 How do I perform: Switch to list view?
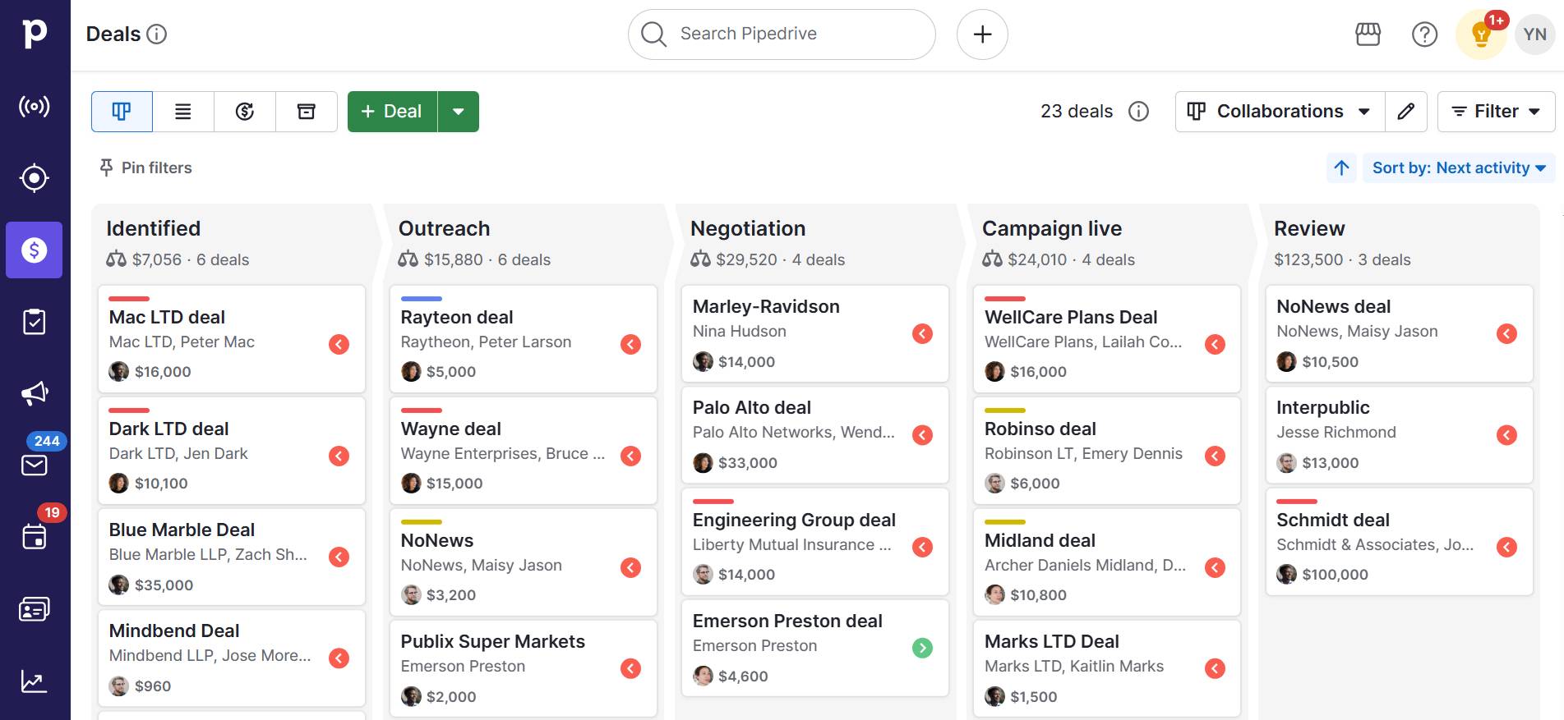[x=183, y=112]
